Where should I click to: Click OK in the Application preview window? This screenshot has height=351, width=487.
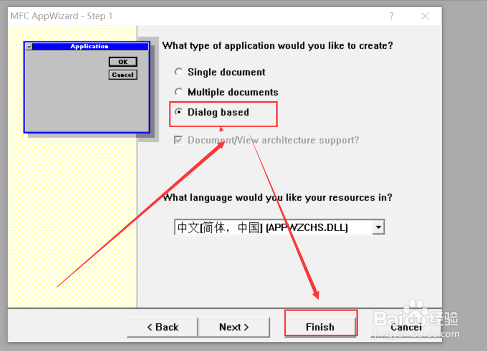[x=123, y=62]
